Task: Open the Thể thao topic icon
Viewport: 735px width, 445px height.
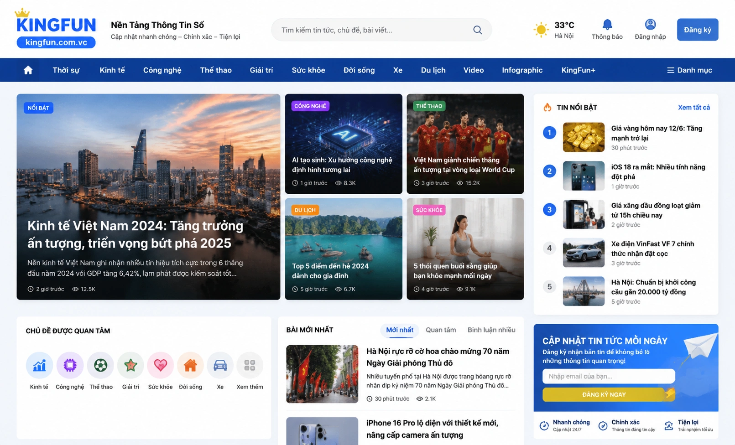Action: pyautogui.click(x=100, y=365)
